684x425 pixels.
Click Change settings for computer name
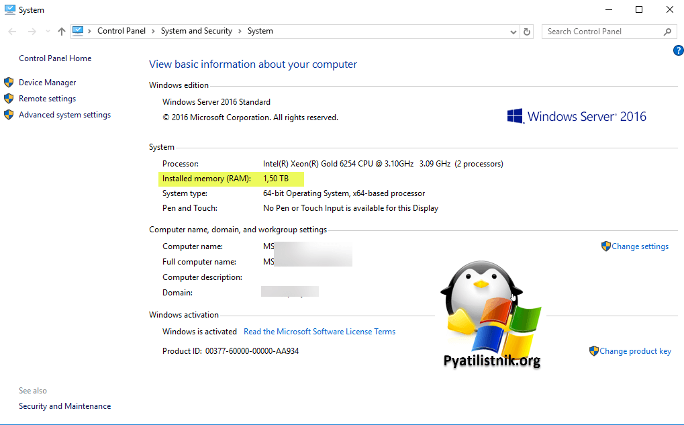639,246
